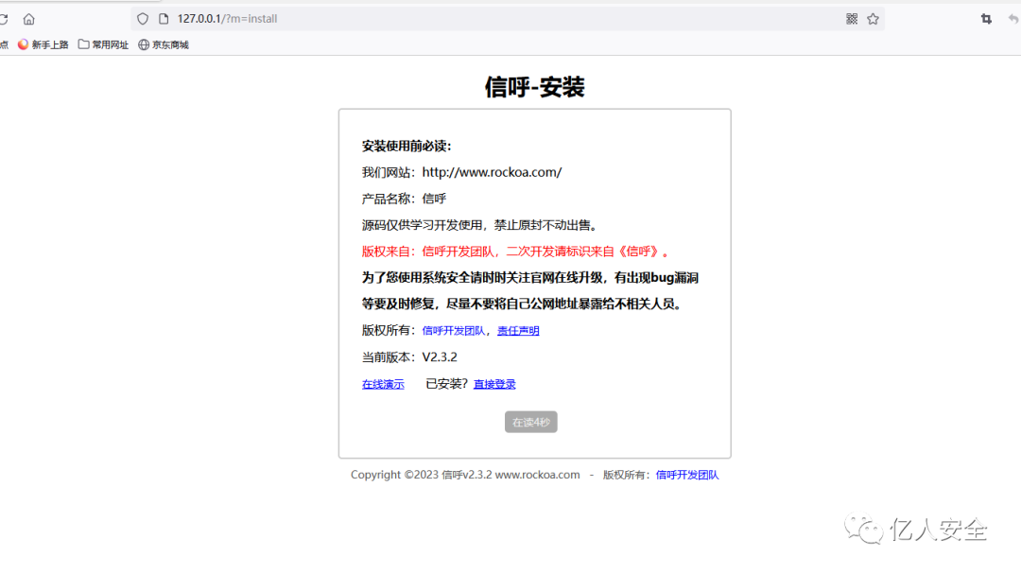Bookmark this page with the star icon
Screen dimensions: 1021x574
pos(874,19)
